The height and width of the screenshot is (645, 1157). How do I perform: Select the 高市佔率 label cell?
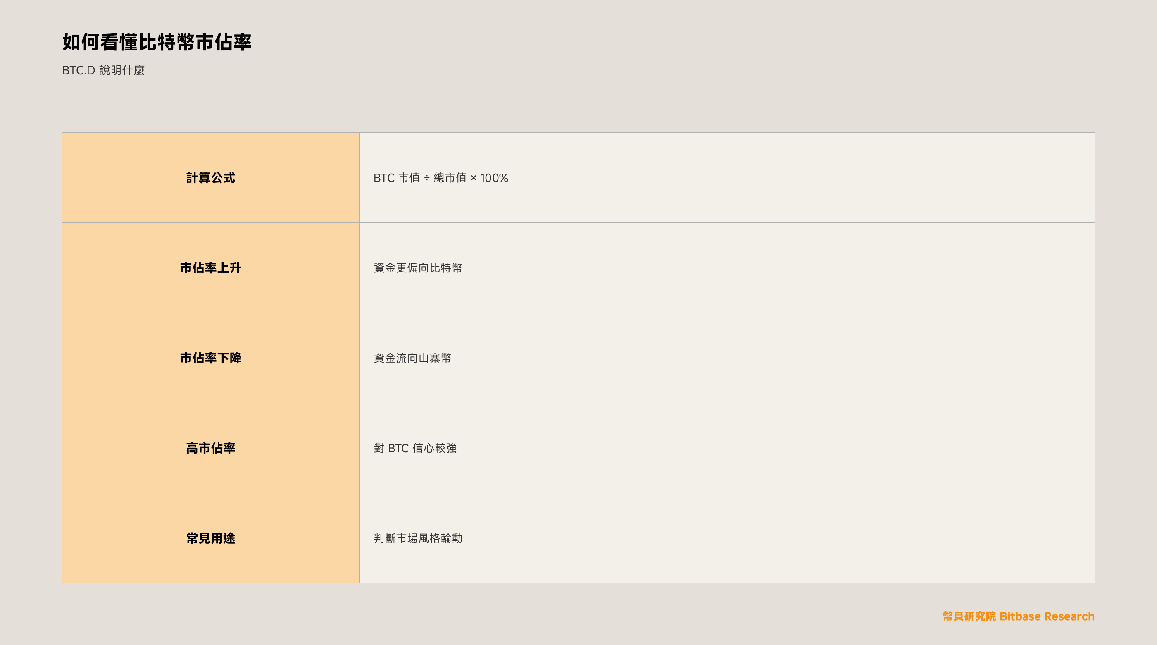point(211,448)
